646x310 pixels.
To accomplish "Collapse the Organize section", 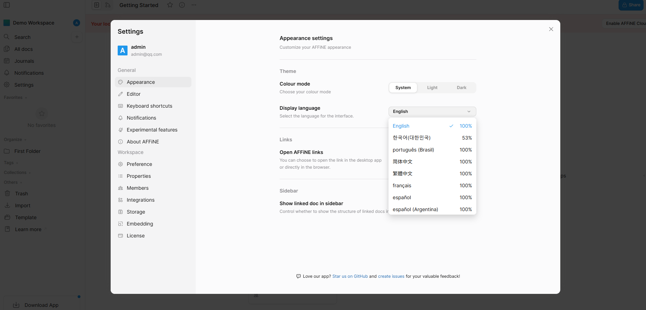I will pyautogui.click(x=15, y=140).
